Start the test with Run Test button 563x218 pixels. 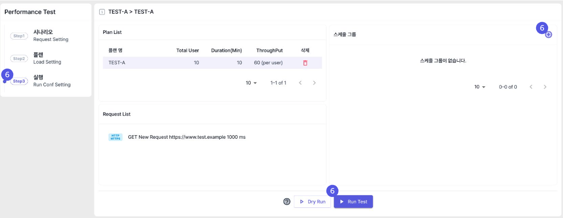click(x=353, y=202)
